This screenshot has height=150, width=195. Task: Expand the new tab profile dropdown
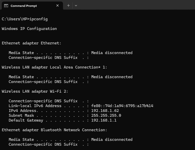[x=76, y=6]
